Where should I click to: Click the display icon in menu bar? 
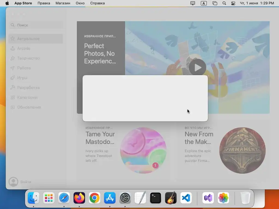pyautogui.click(x=193, y=3)
